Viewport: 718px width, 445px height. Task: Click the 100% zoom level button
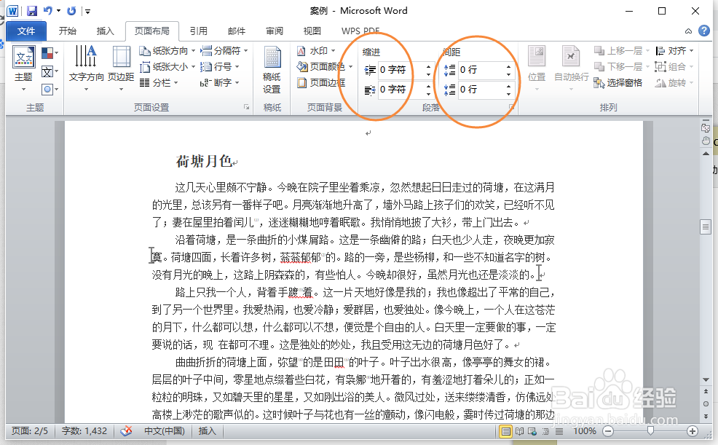585,431
